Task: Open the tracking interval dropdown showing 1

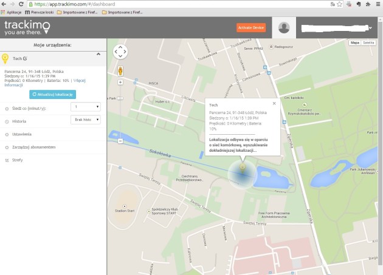Action: 85,107
